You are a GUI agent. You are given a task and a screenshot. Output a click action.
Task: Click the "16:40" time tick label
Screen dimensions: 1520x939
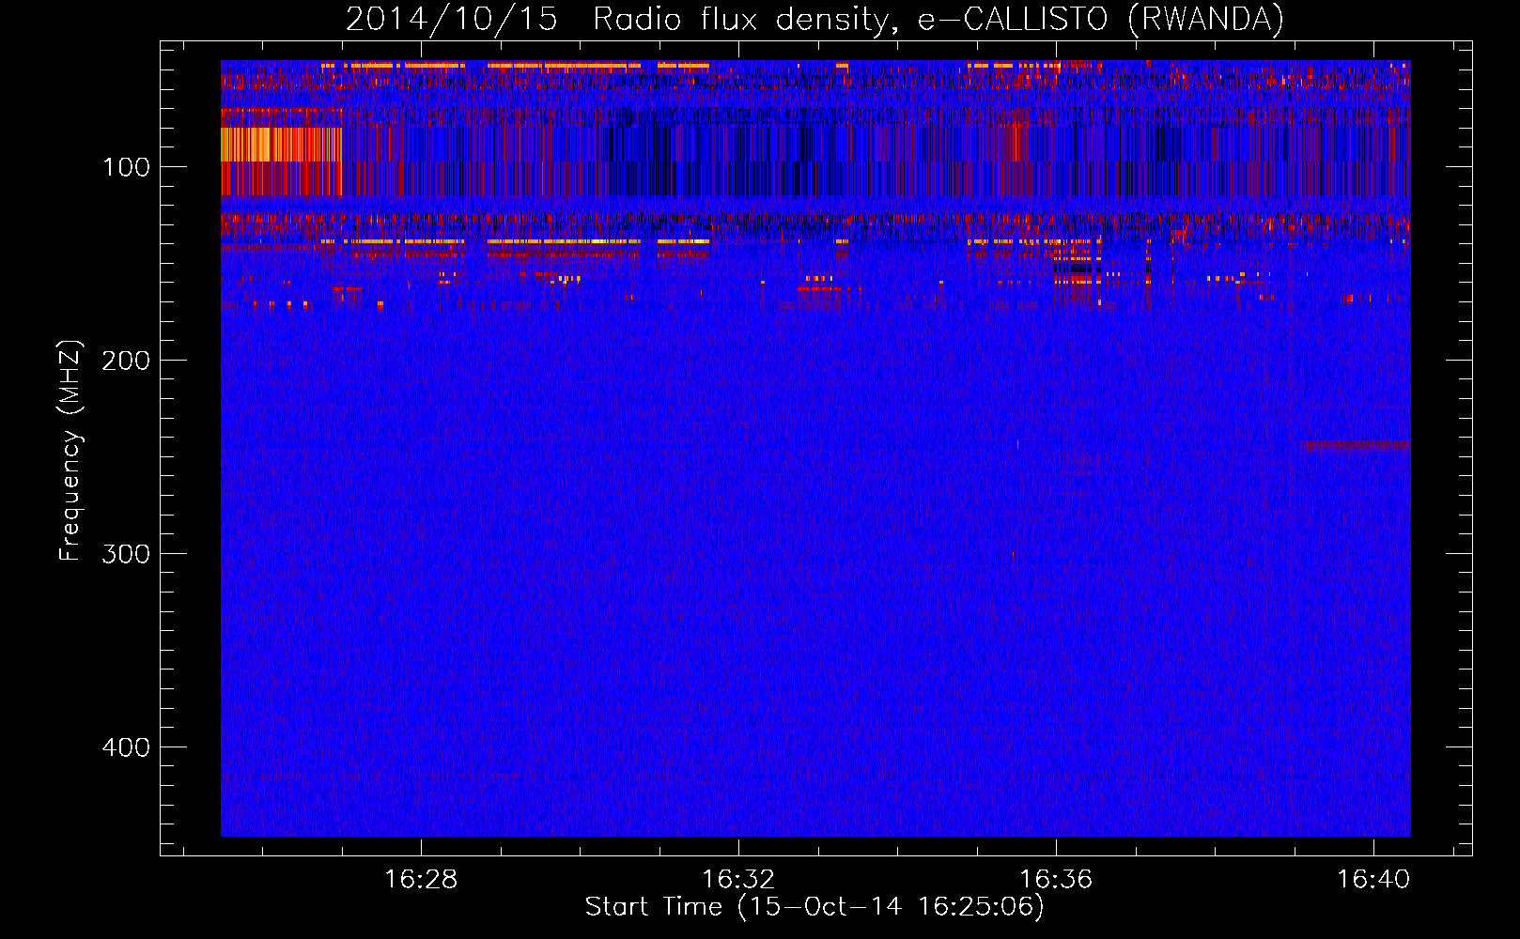[1373, 879]
